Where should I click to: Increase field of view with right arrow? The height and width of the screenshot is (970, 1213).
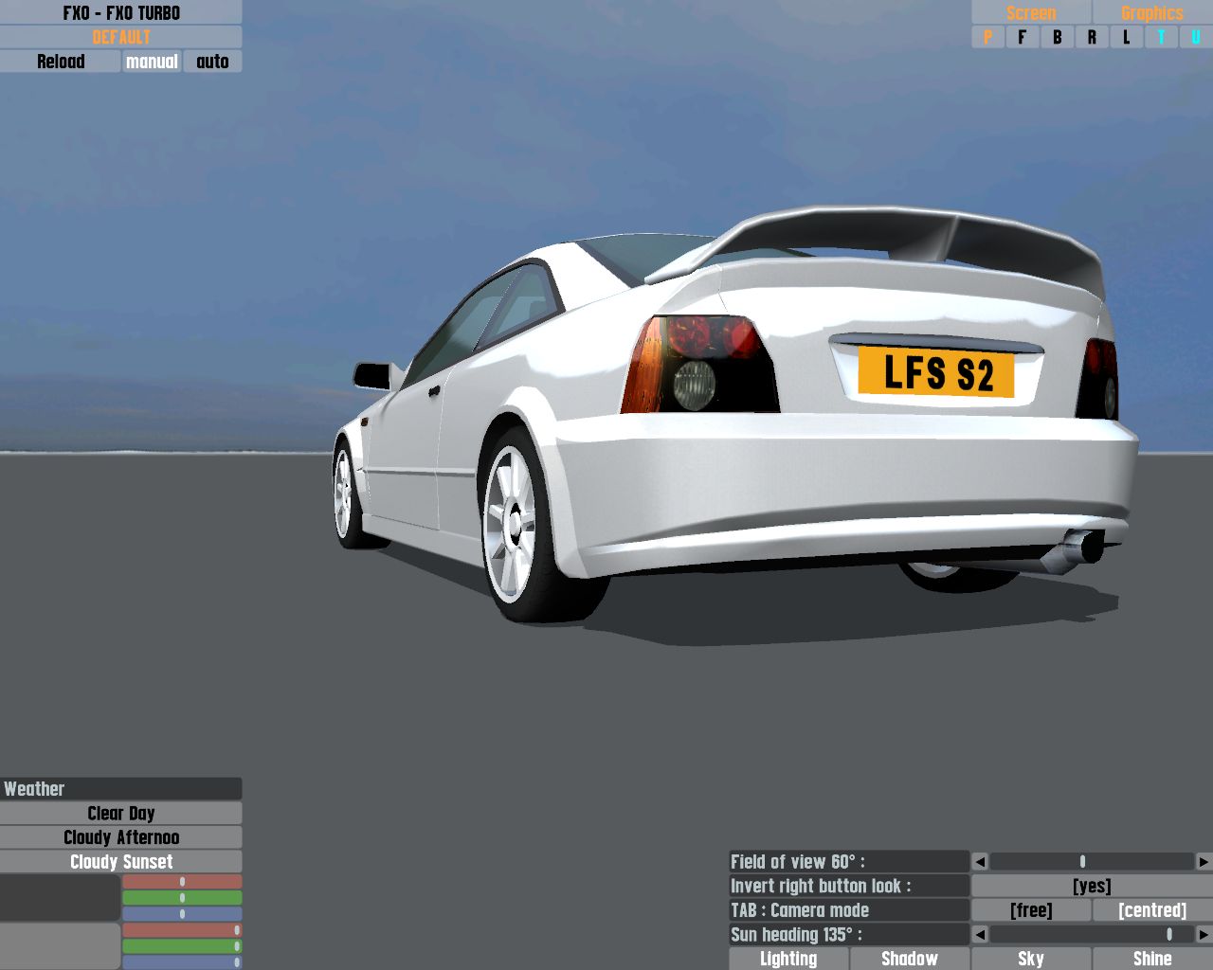(x=1204, y=862)
